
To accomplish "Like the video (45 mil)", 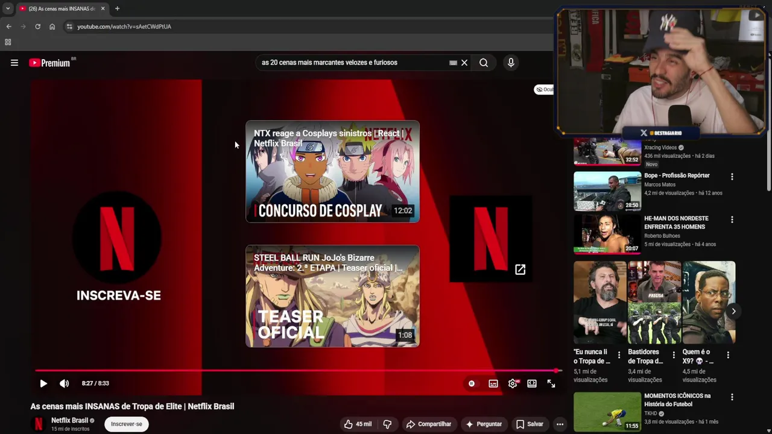I will 358,424.
